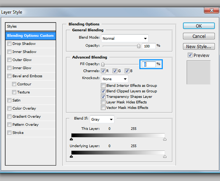This screenshot has width=220, height=181.
Task: Open the Bevel and Emboss settings label
Action: coord(27,76)
